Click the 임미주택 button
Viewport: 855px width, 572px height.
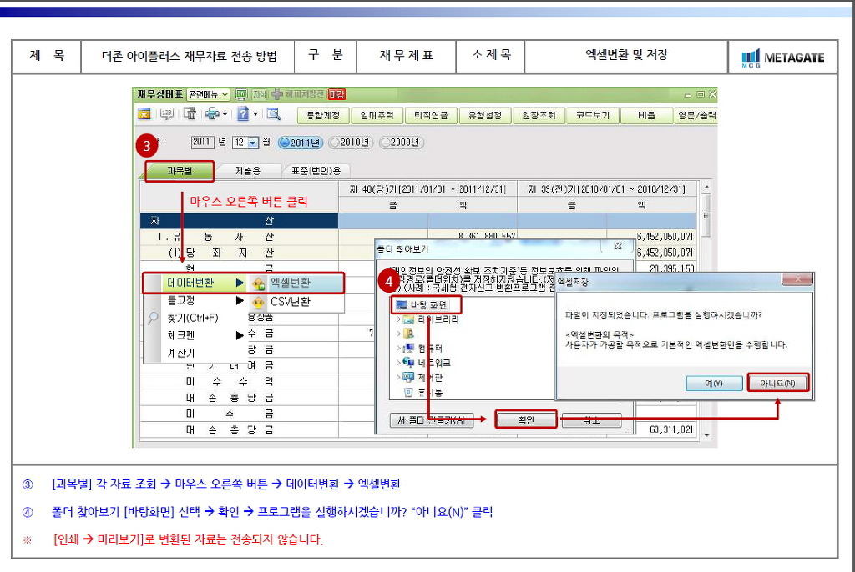tap(377, 116)
